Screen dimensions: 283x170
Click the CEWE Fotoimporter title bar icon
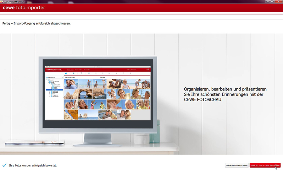pos(2,2)
